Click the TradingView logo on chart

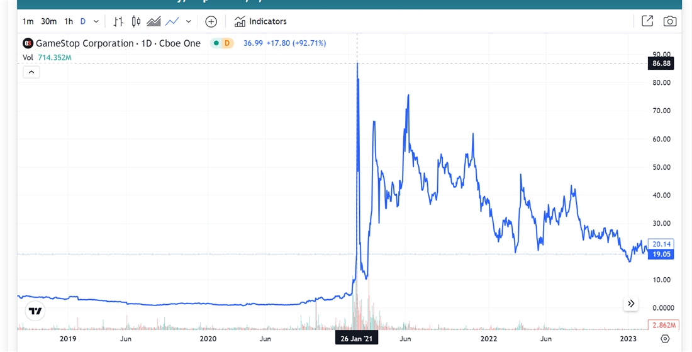[x=35, y=311]
